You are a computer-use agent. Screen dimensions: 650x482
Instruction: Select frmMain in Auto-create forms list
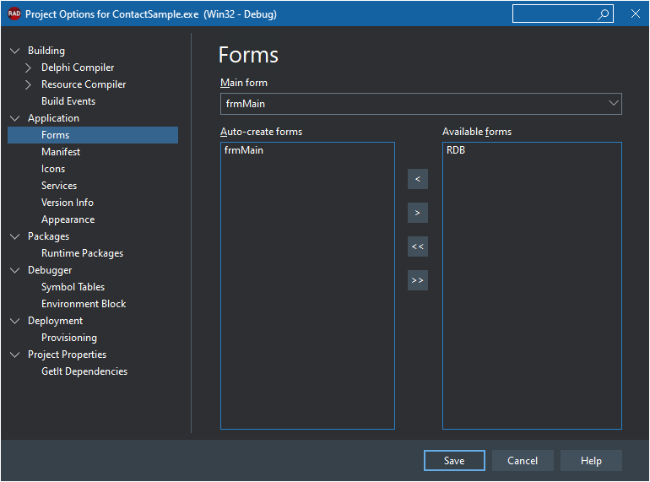[x=244, y=150]
